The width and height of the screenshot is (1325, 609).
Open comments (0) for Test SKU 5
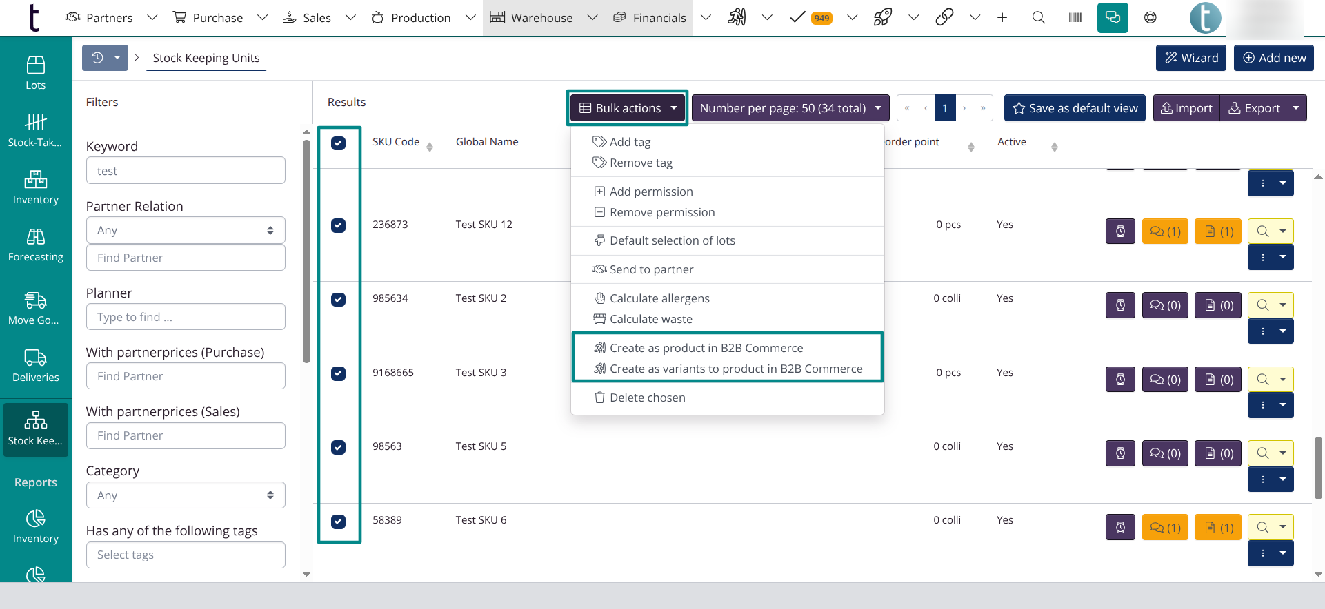point(1166,453)
